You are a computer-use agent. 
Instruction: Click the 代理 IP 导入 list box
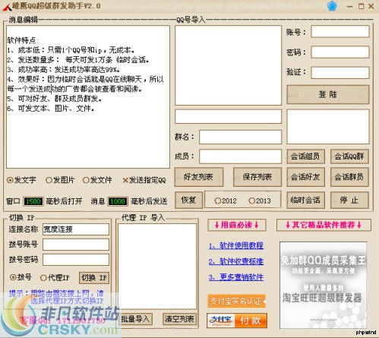click(x=157, y=266)
